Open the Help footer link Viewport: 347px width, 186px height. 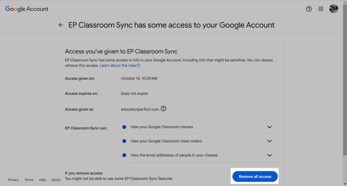tap(42, 180)
